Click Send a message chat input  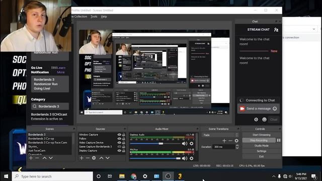pos(258,109)
